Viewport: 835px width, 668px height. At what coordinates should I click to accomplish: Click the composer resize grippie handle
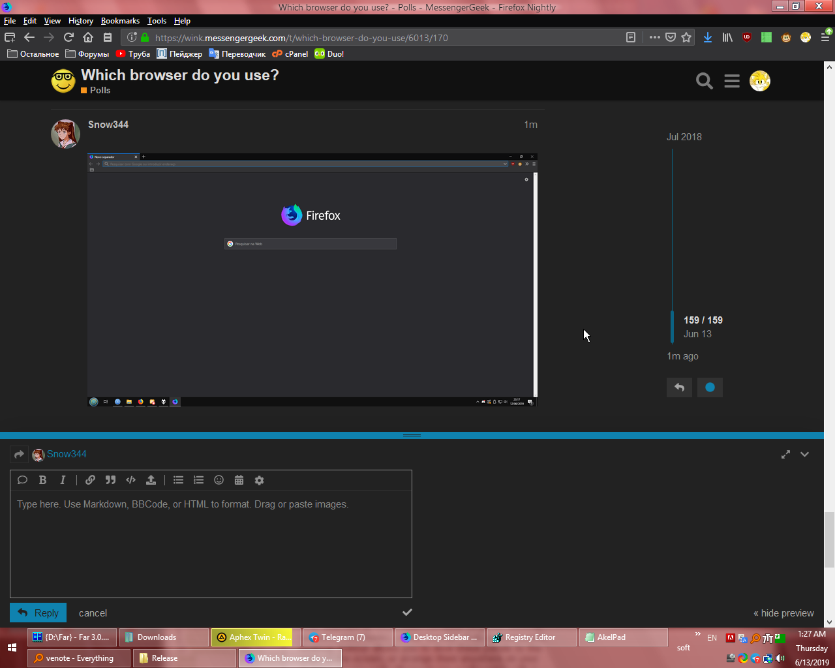[x=412, y=435]
